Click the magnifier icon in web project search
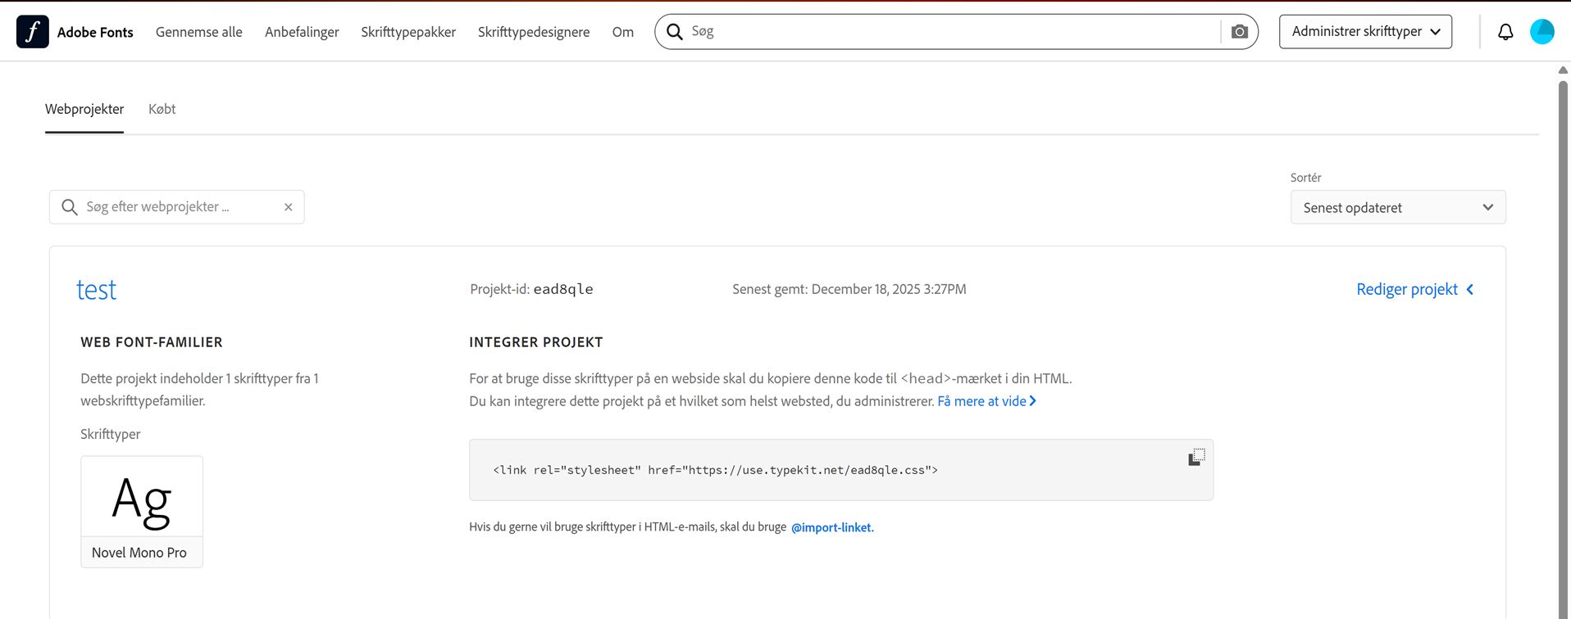The image size is (1571, 619). pos(70,207)
